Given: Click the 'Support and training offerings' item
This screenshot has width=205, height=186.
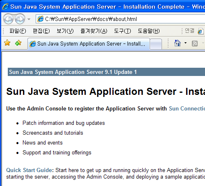Looking at the screenshot, I should tap(57, 153).
